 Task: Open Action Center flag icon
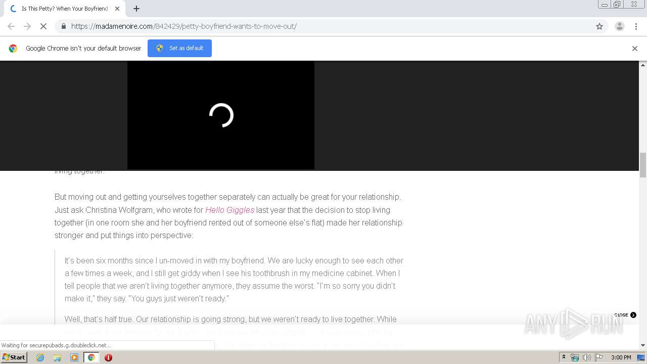click(599, 357)
